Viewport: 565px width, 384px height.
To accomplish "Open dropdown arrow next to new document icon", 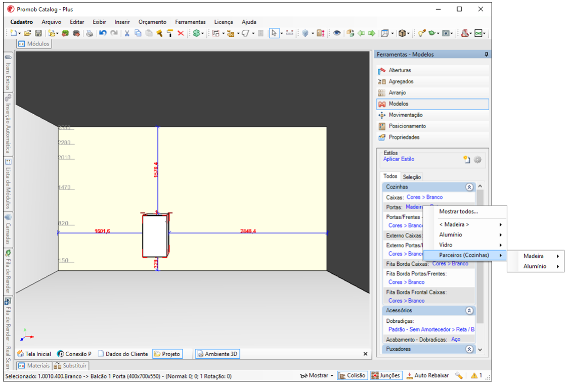I will click(19, 33).
